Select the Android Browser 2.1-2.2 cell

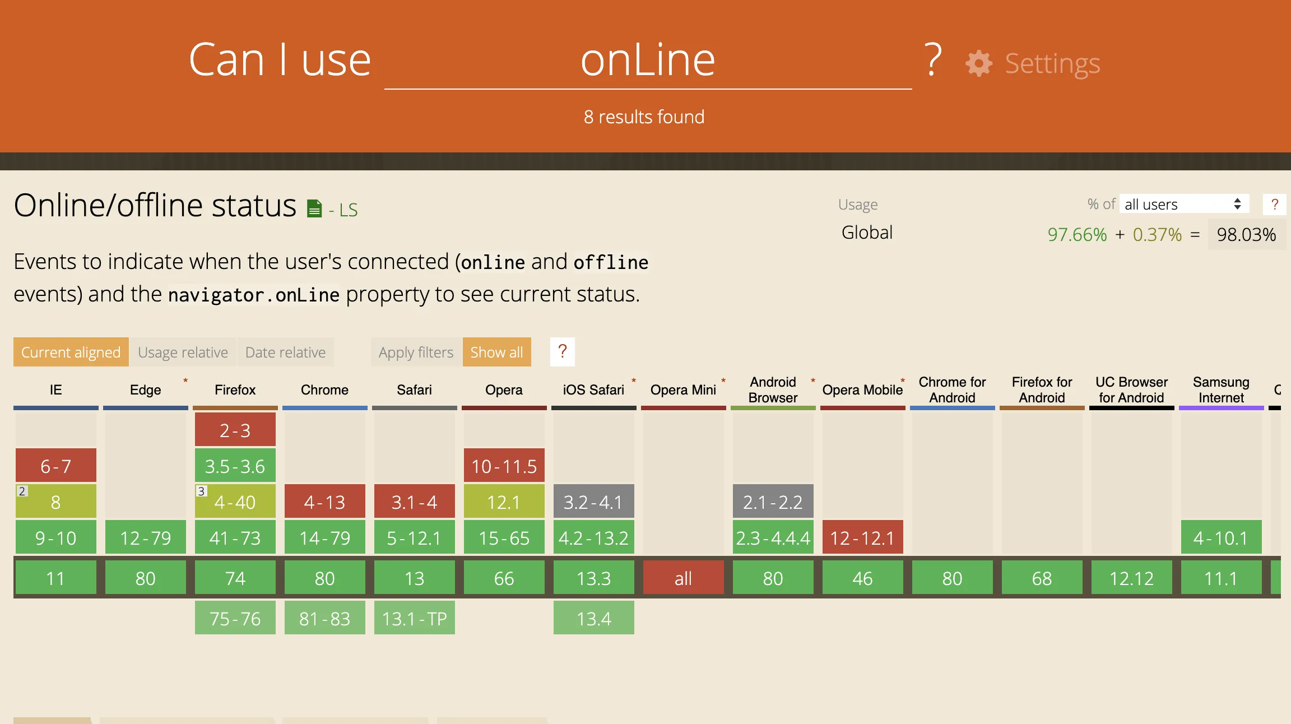(x=773, y=501)
